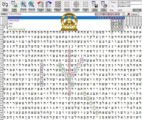Click the Zoom-out magnifier icon

coord(31,4)
